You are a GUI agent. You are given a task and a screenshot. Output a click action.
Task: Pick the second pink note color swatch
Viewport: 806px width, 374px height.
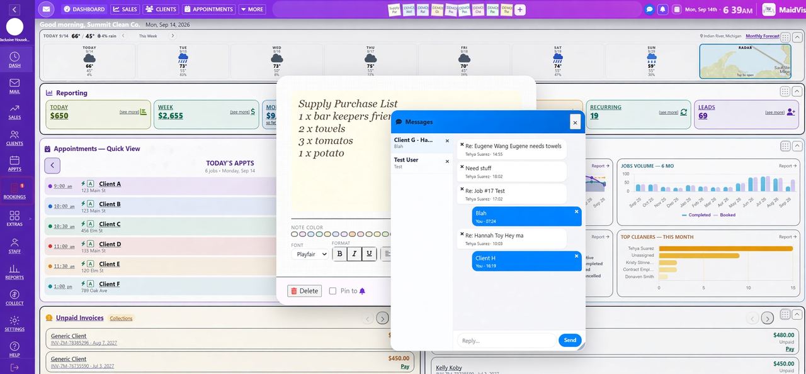303,234
